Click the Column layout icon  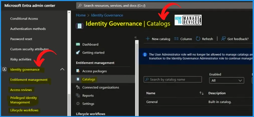176,39
